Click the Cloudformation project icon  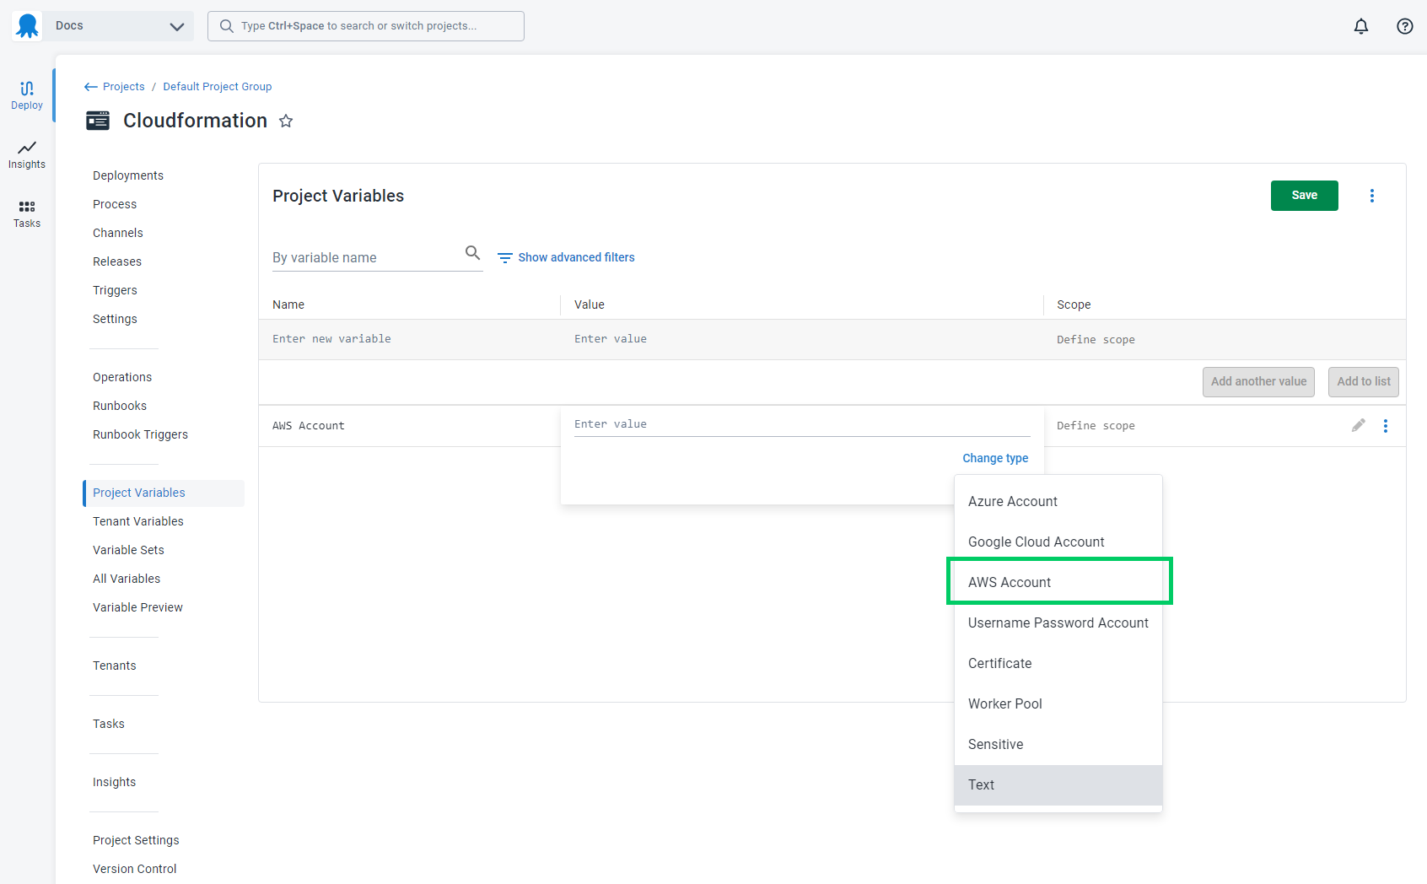[x=98, y=121]
